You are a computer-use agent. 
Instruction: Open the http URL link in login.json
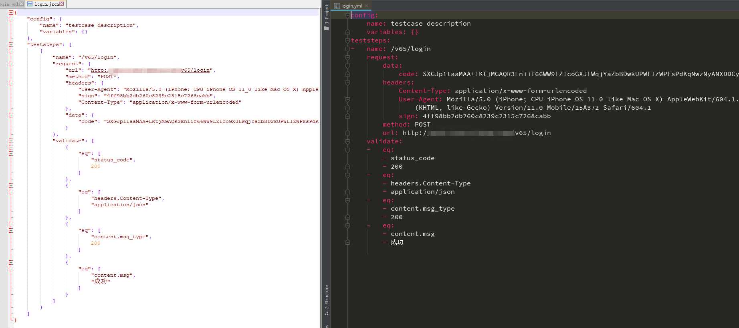[150, 70]
